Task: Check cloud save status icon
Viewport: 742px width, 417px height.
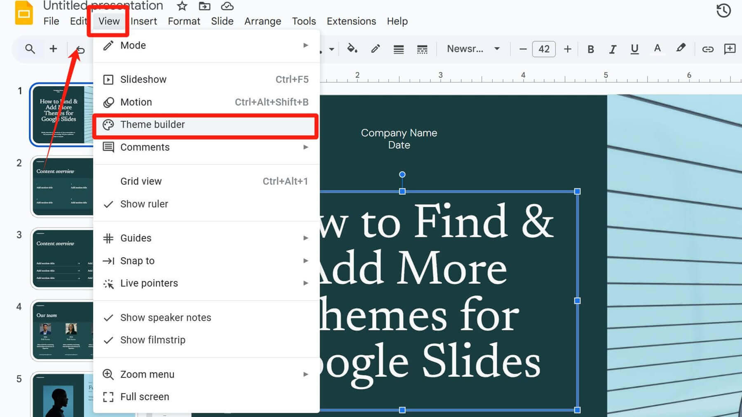Action: pyautogui.click(x=227, y=6)
